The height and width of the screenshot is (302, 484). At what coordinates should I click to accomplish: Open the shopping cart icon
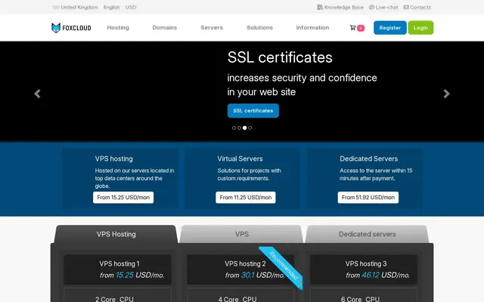point(352,28)
